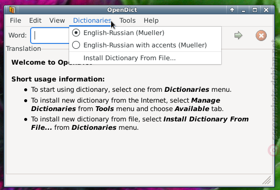Click the red clear-word icon

261,36
